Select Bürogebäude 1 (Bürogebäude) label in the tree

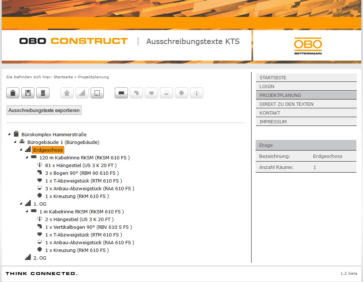pyautogui.click(x=63, y=142)
